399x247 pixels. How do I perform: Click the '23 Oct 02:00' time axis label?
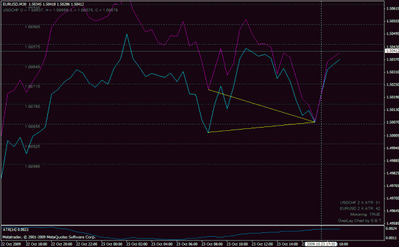[x=137, y=244]
